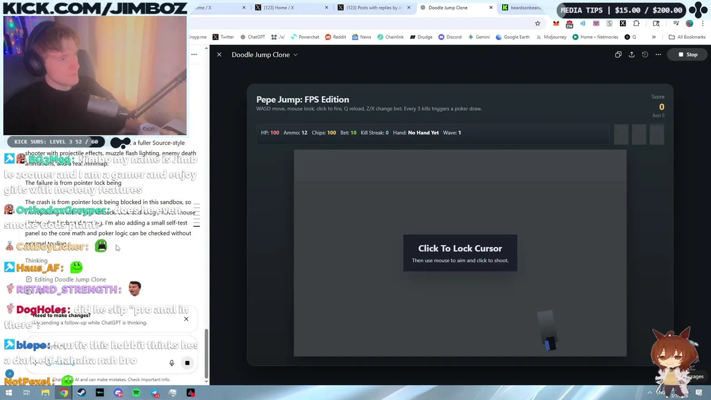This screenshot has height=400, width=711.
Task: Open the Twitter bookmark
Action: pyautogui.click(x=223, y=37)
